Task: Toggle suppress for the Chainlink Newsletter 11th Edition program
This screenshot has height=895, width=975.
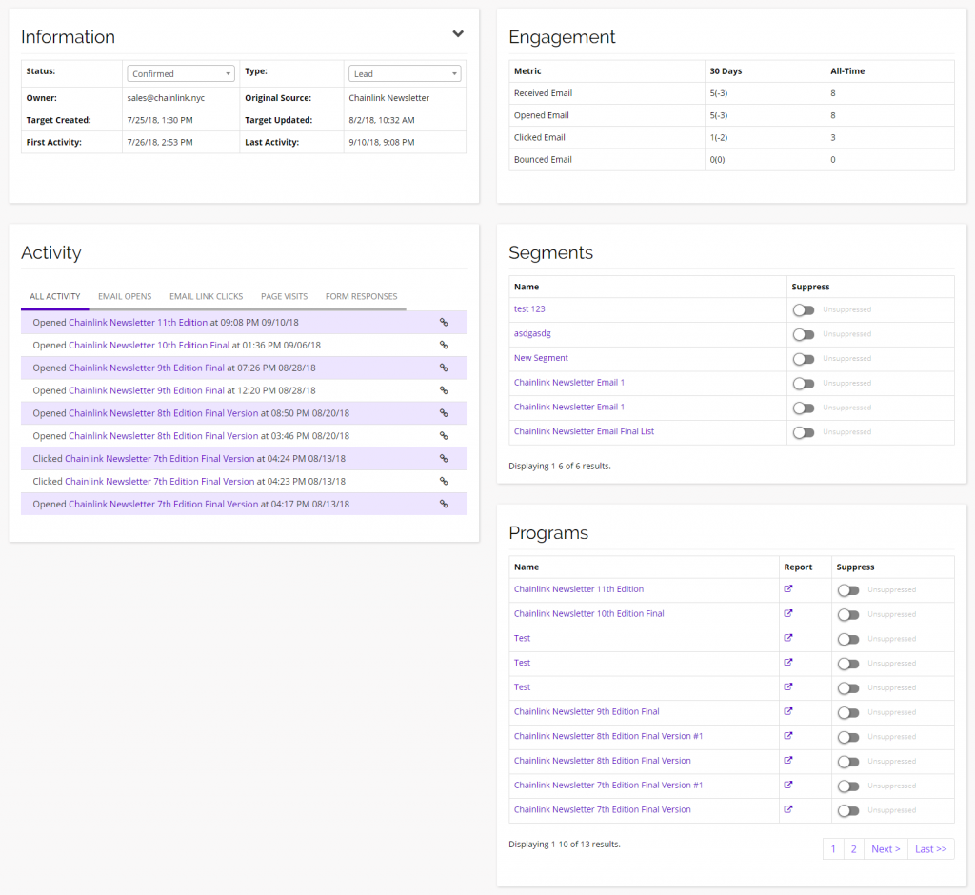Action: coord(846,589)
